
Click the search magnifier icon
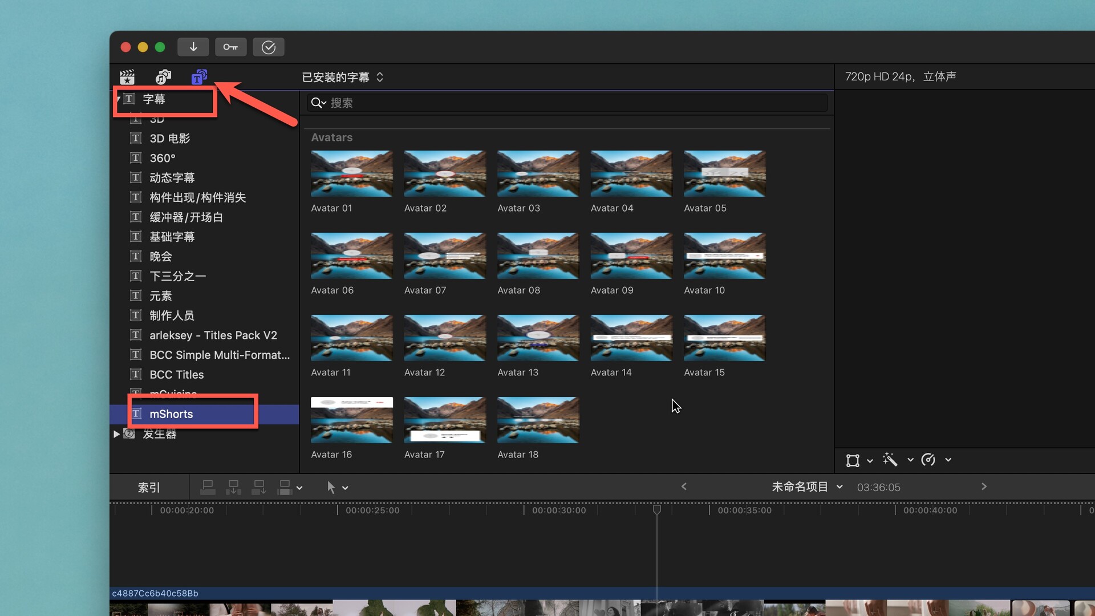(318, 103)
